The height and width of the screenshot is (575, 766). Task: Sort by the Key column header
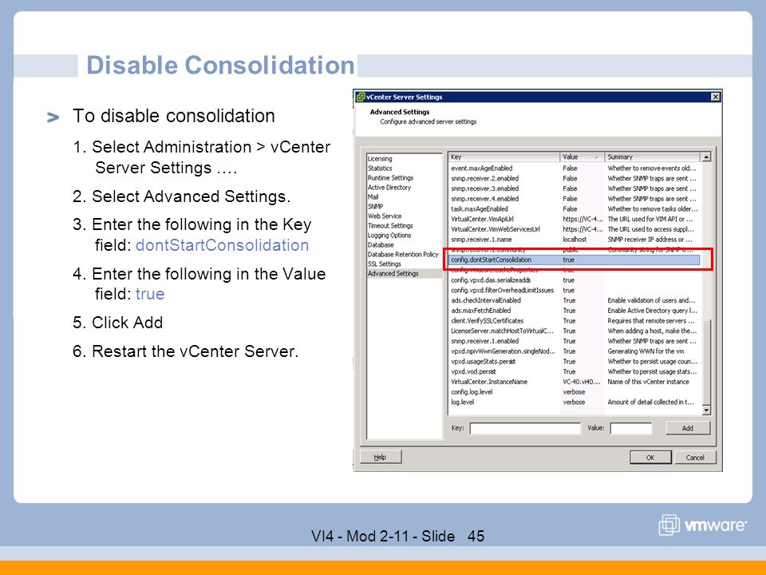503,157
